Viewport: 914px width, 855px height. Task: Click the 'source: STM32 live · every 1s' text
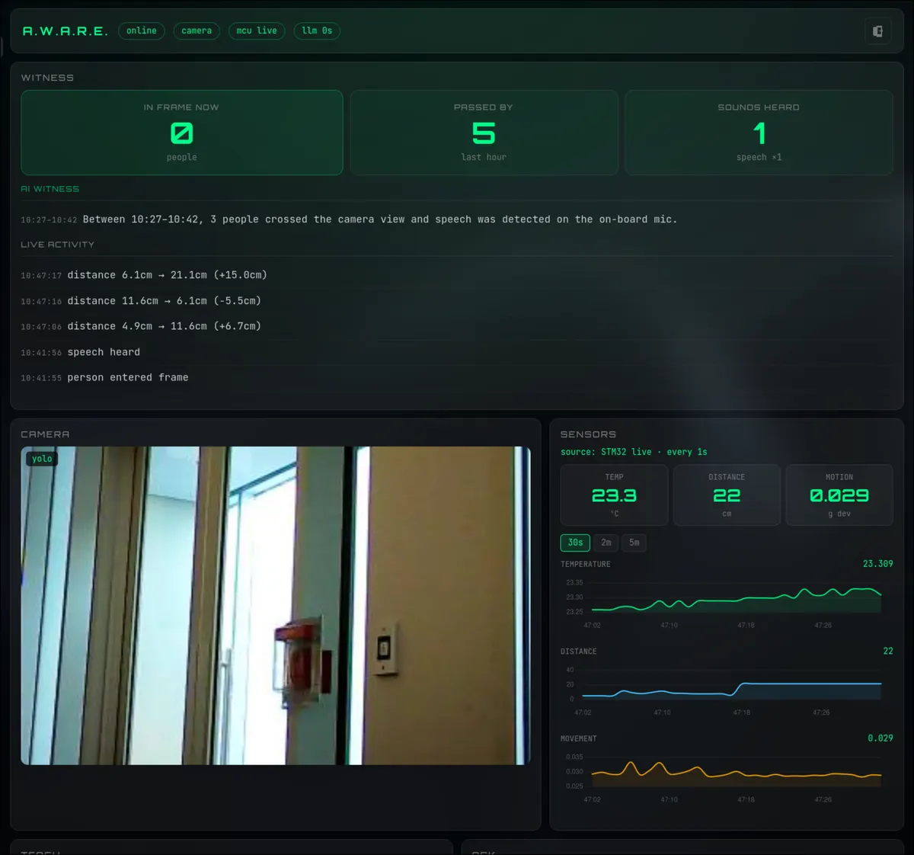coord(634,452)
